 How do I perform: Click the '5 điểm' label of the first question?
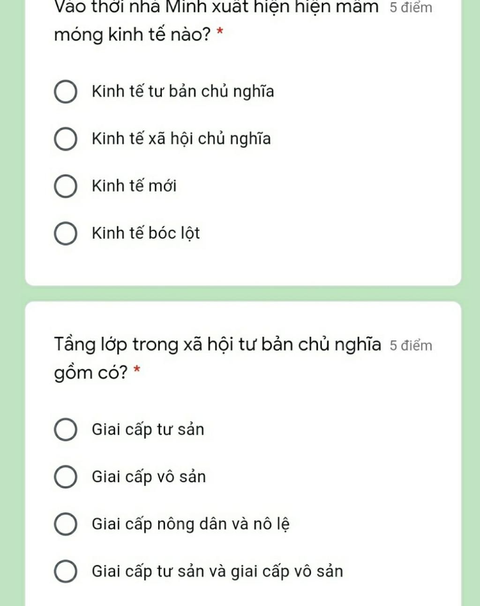pos(411,8)
